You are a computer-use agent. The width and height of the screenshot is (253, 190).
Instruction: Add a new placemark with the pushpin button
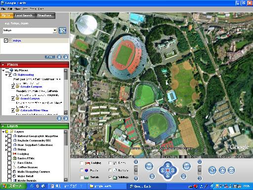[212, 170]
